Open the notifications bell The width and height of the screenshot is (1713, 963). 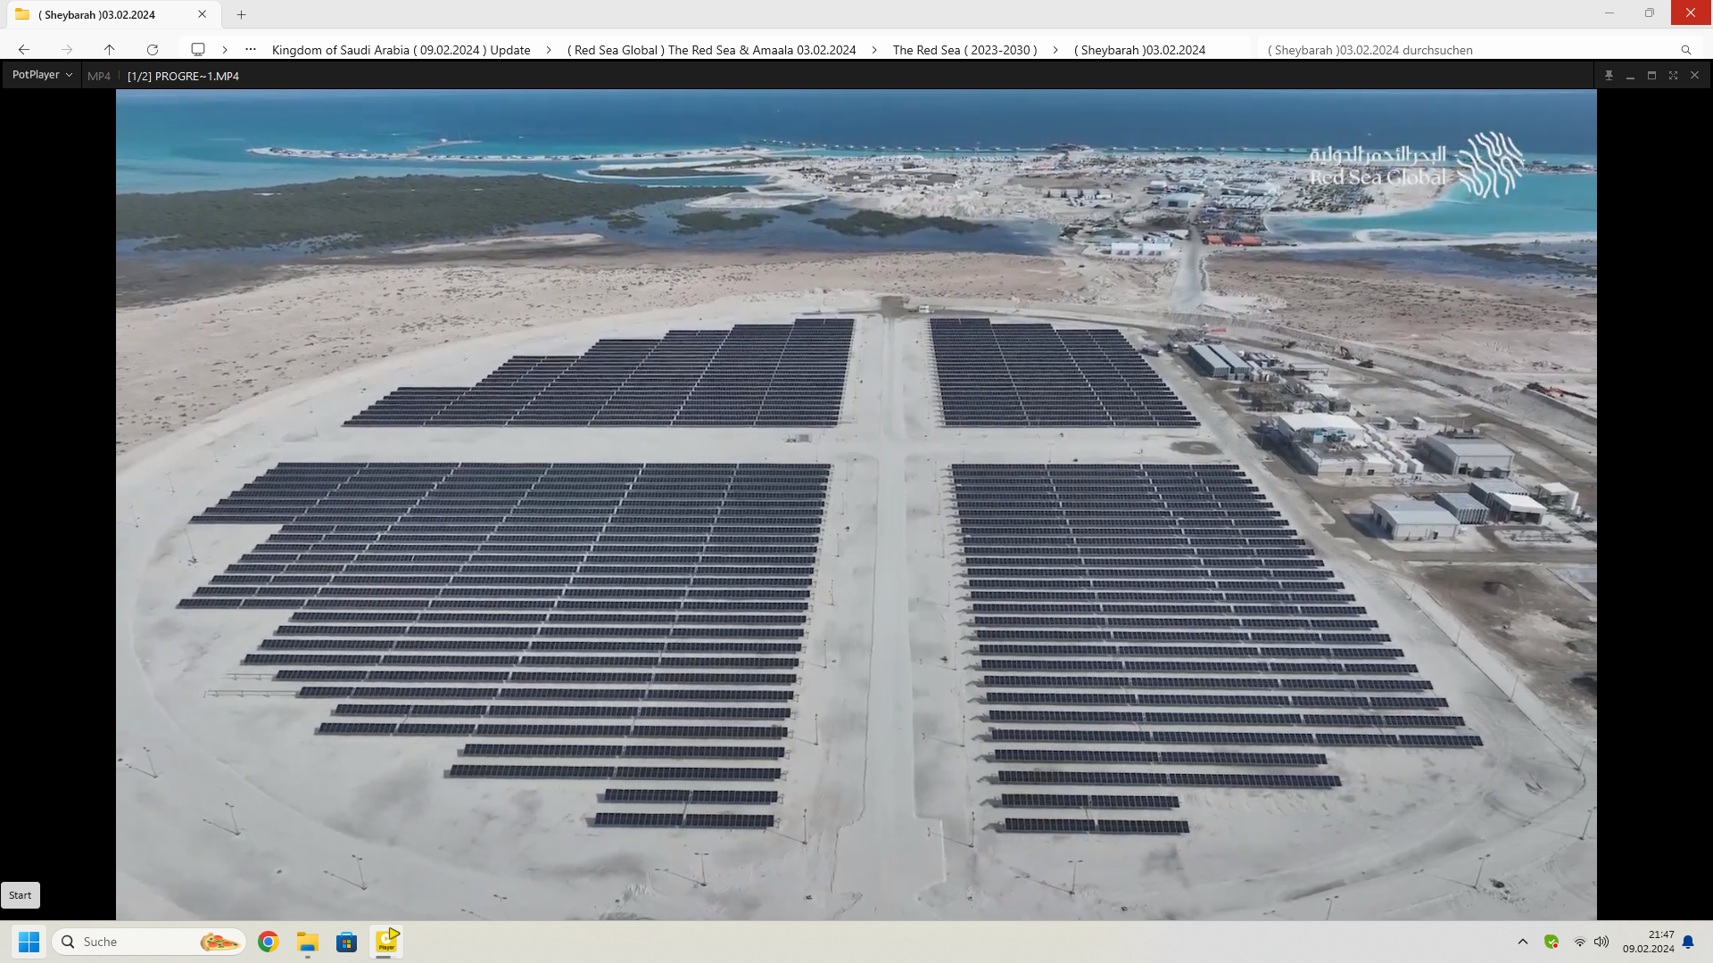1688,942
